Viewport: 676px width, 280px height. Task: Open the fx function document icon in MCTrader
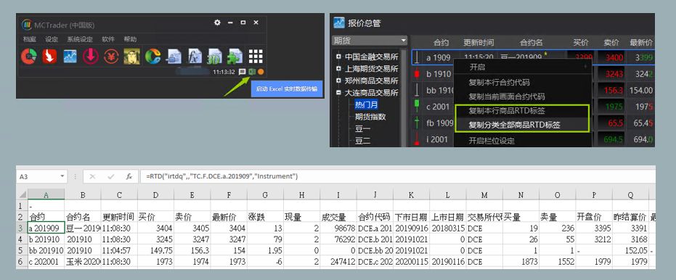[195, 57]
